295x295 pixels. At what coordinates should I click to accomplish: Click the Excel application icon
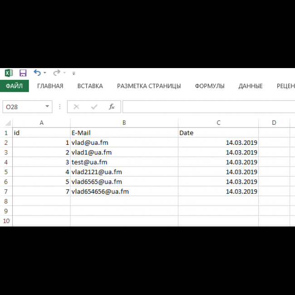pos(9,73)
